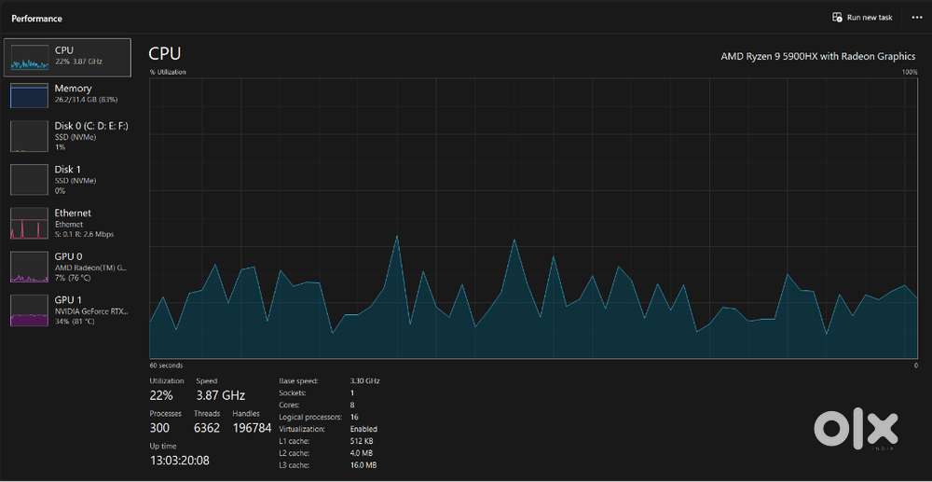The height and width of the screenshot is (482, 932).
Task: Click the Threads count 6362
Action: pos(207,427)
